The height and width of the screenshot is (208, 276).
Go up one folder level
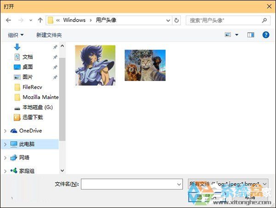(x=40, y=20)
